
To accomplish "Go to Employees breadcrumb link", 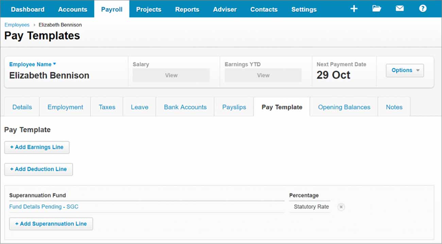I will point(17,25).
